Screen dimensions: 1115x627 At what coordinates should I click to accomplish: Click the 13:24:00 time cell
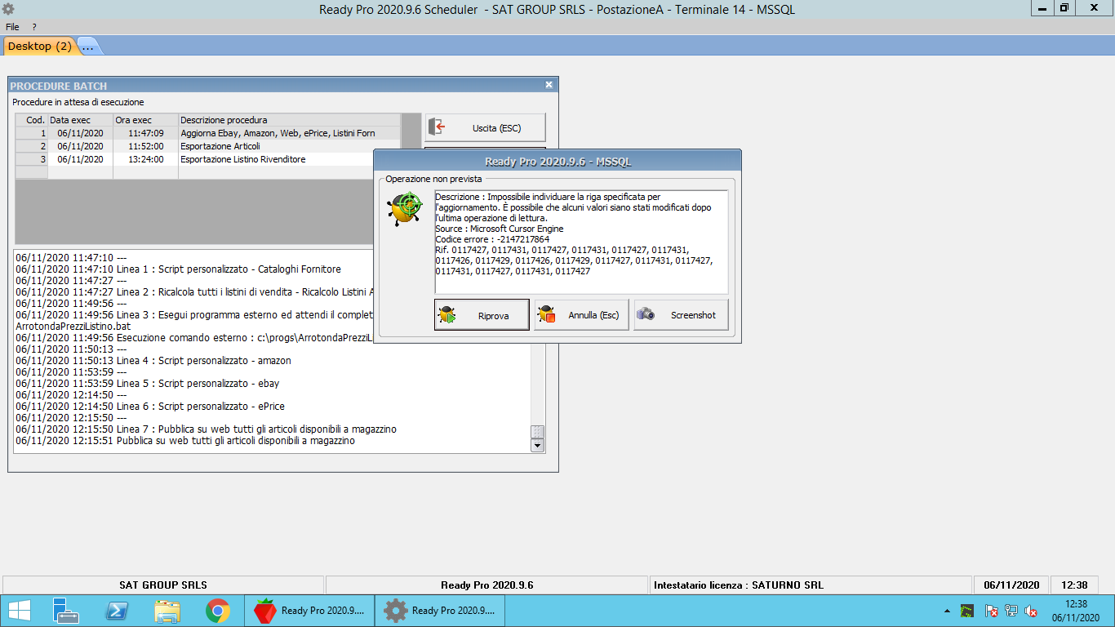click(x=146, y=159)
